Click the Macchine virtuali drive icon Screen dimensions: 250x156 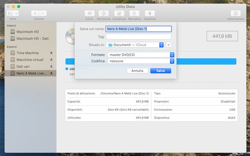[13, 60]
